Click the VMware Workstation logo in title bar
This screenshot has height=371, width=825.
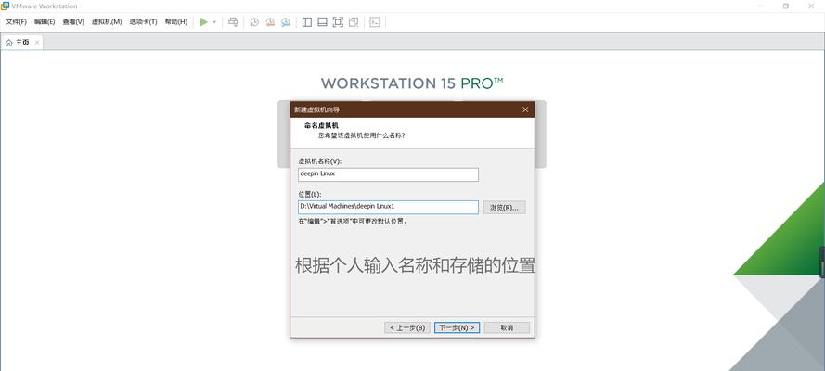pyautogui.click(x=6, y=6)
